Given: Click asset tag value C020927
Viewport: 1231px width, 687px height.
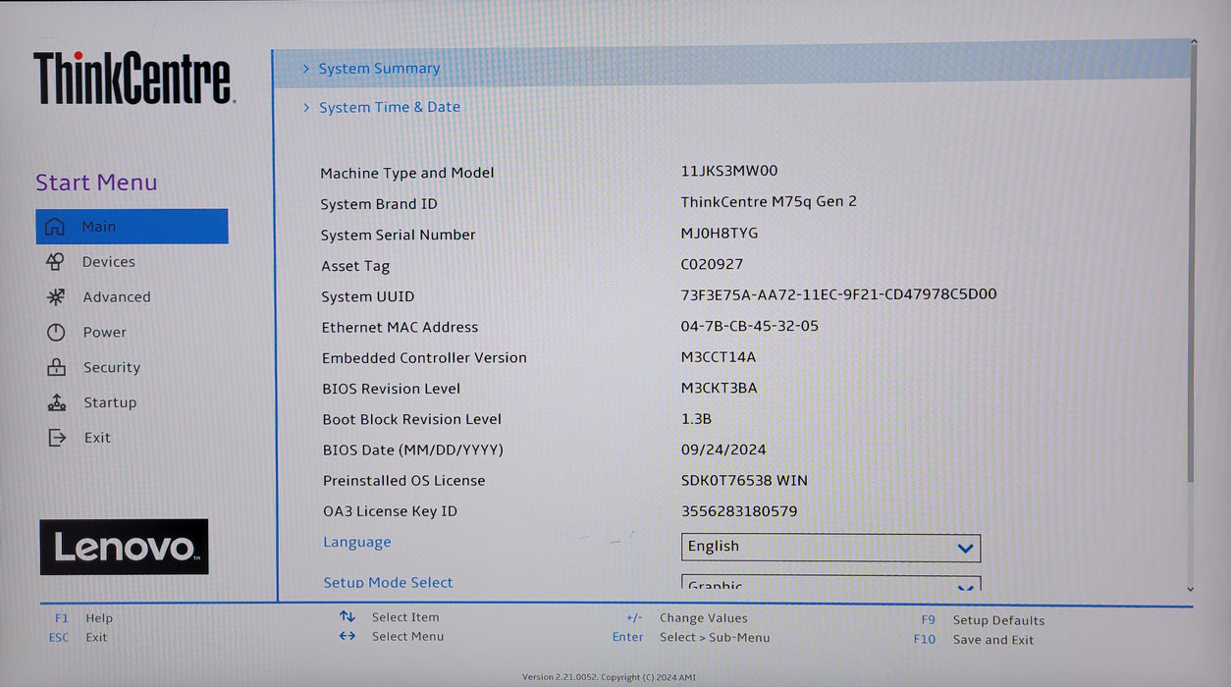Looking at the screenshot, I should 713,264.
